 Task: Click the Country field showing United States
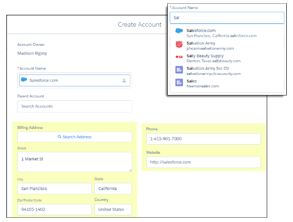pyautogui.click(x=113, y=210)
